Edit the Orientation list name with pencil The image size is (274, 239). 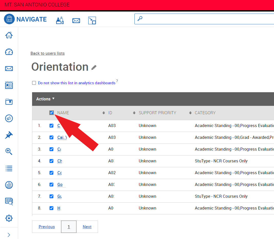click(94, 68)
